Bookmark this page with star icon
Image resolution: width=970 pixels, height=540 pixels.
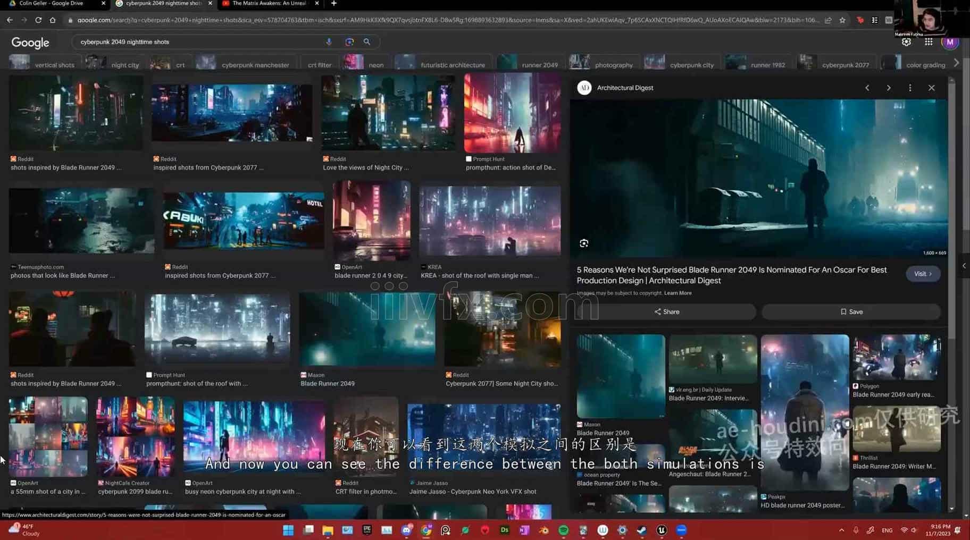click(842, 20)
